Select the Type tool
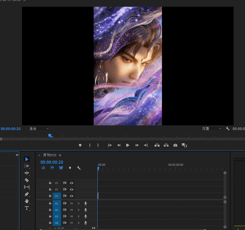This screenshot has width=245, height=230. click(x=27, y=208)
